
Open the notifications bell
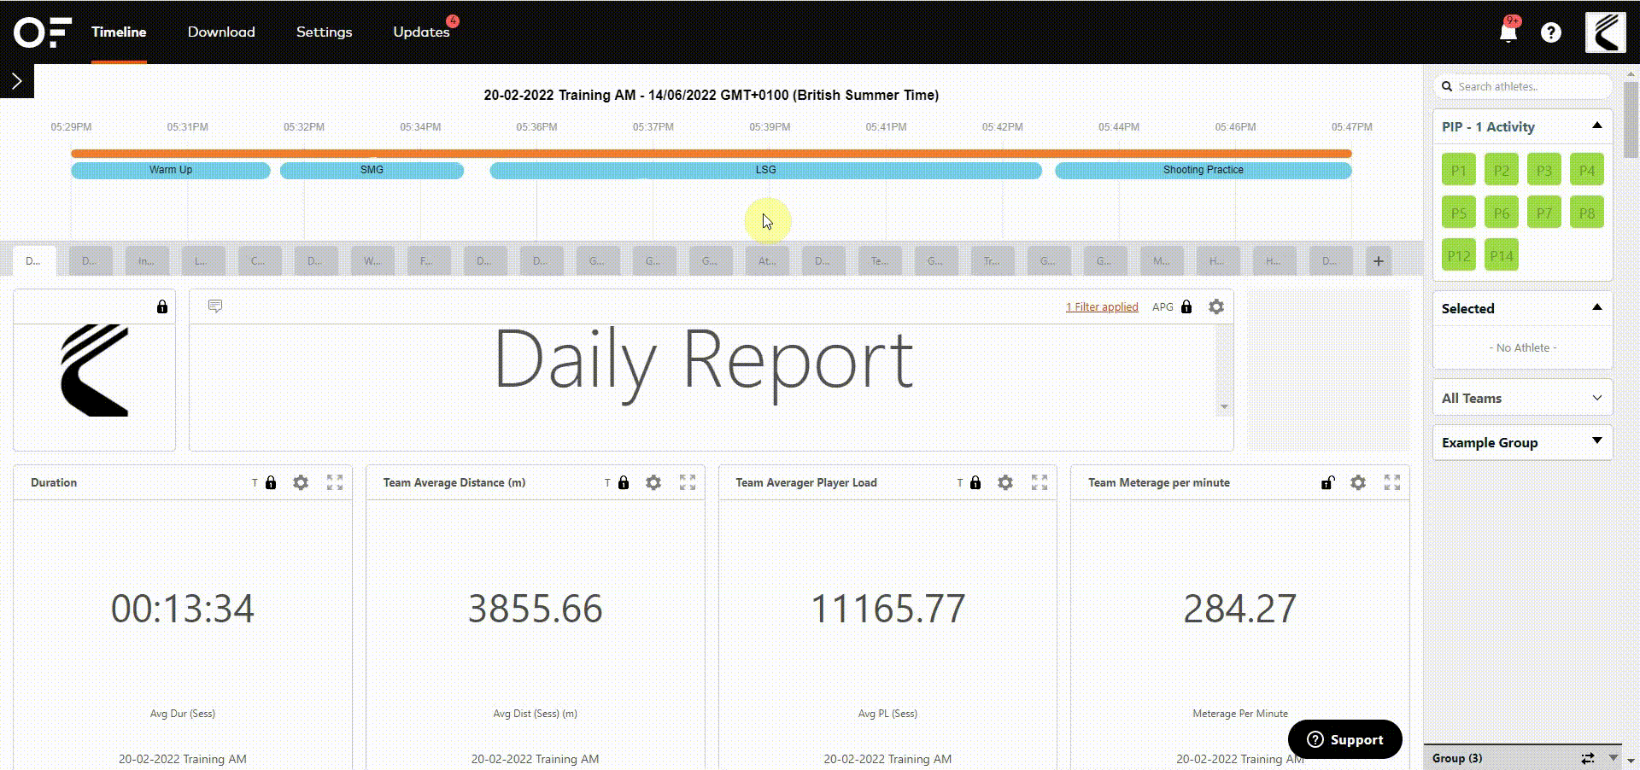coord(1508,32)
